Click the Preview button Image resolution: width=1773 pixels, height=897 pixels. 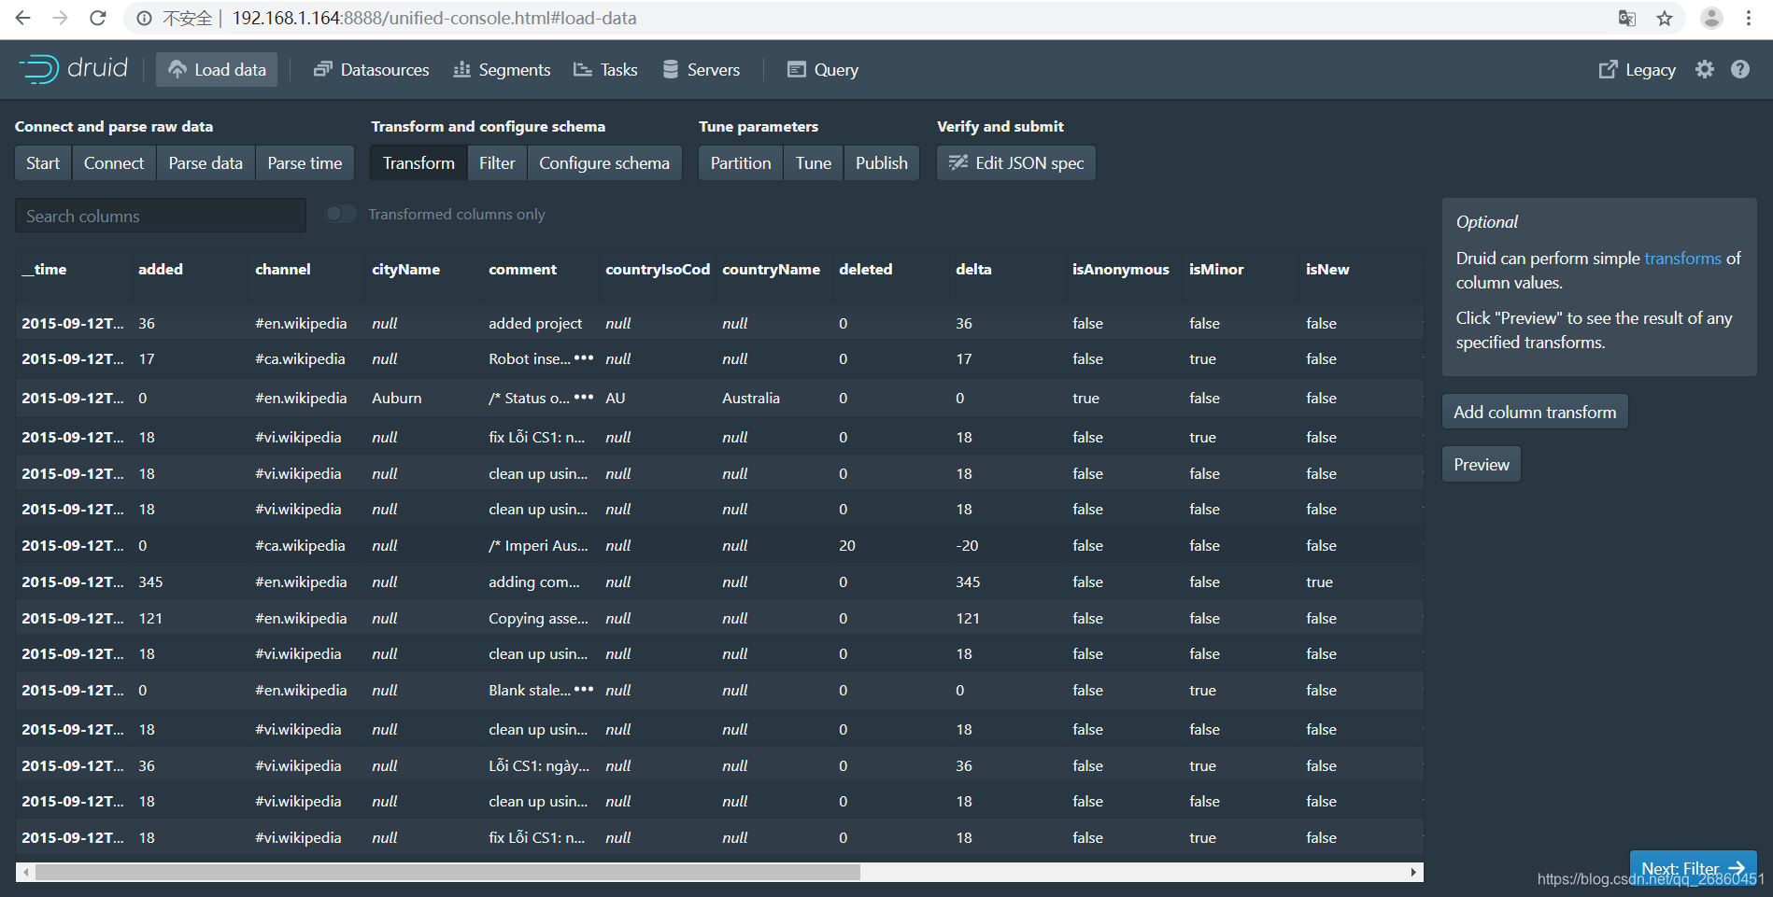coord(1482,464)
